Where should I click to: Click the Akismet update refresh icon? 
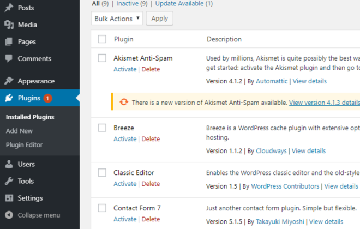(124, 102)
